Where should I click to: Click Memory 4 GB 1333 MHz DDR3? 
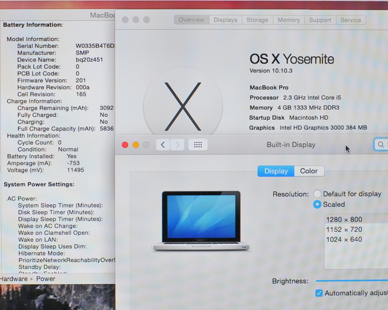294,107
